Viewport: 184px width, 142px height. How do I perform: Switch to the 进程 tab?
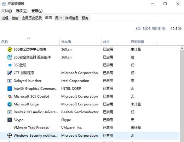coord(5,18)
